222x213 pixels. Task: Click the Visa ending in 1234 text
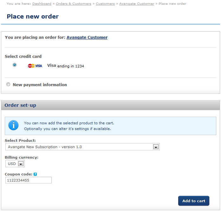(x=66, y=66)
